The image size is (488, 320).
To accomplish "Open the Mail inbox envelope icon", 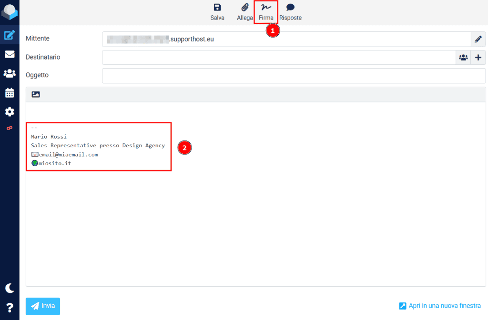I will click(10, 54).
